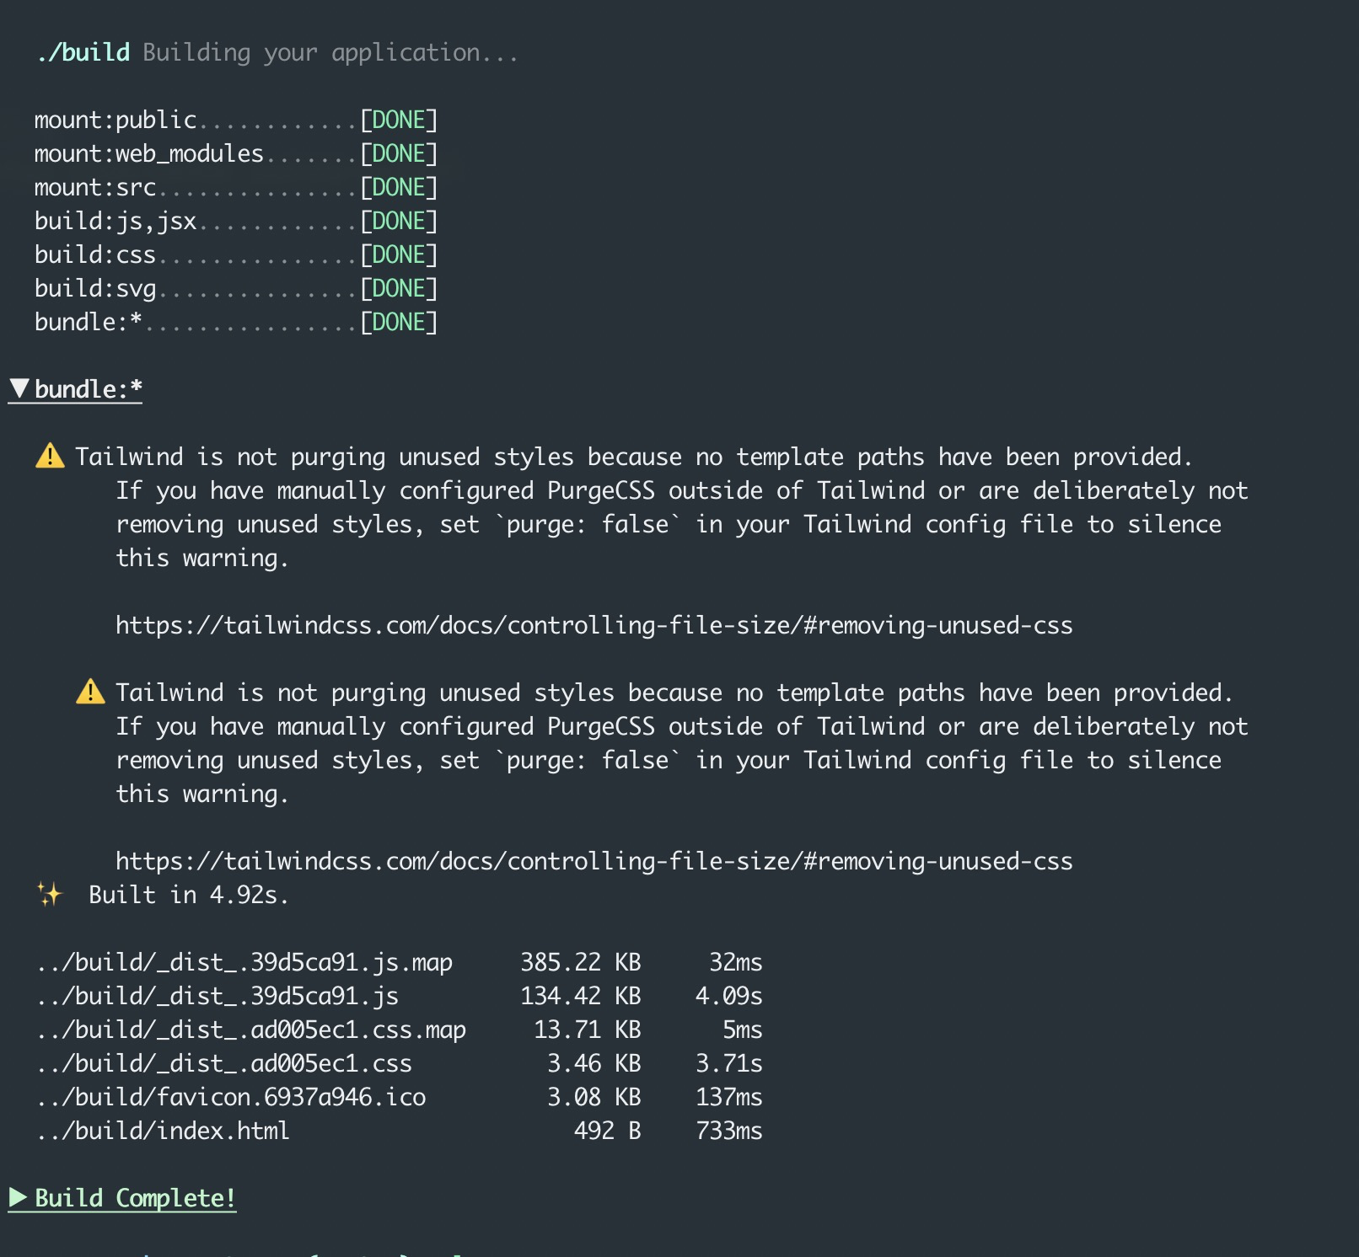Click the ./build command label
Image resolution: width=1359 pixels, height=1257 pixels.
83,52
